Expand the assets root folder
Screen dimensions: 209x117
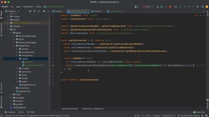[x=8, y=19]
